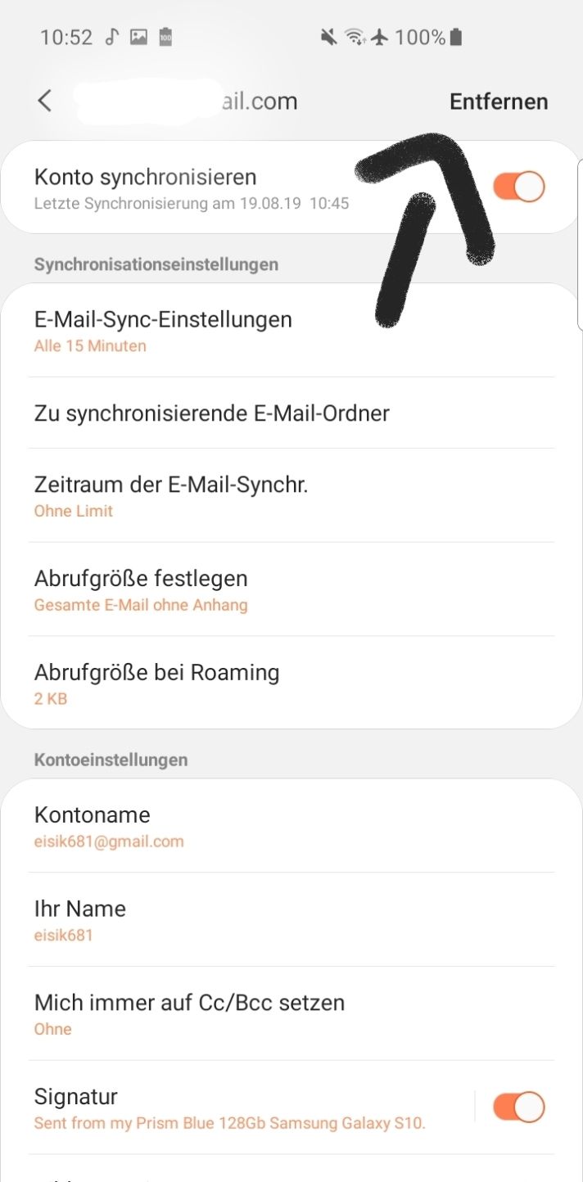Open Abrufgröße festlegen options
The image size is (583, 1182).
(291, 589)
